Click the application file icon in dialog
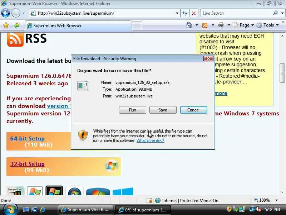This screenshot has height=215, width=286. click(x=83, y=86)
